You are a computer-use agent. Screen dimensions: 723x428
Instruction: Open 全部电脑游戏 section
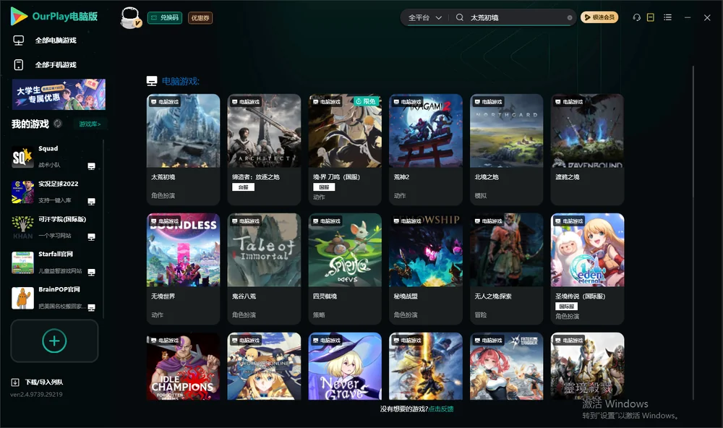click(56, 40)
